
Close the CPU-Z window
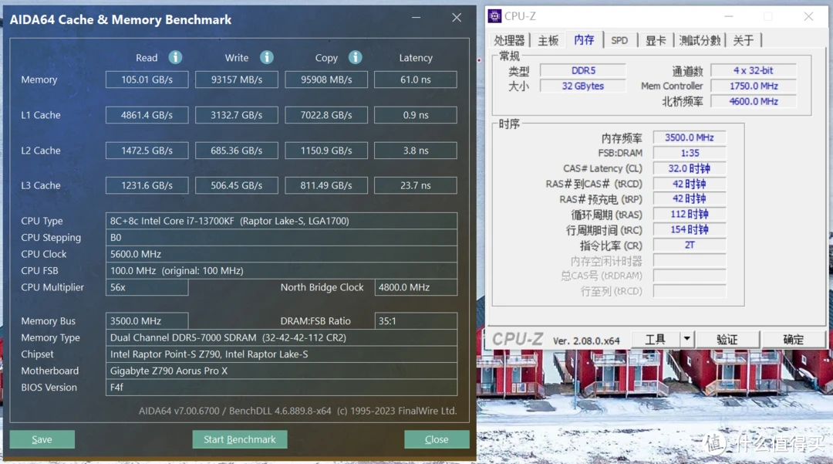[x=808, y=16]
